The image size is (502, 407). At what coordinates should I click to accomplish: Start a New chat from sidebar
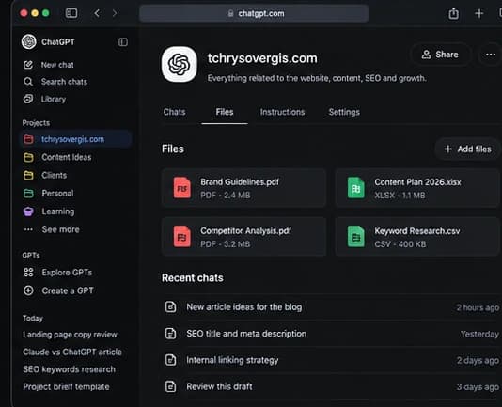57,65
